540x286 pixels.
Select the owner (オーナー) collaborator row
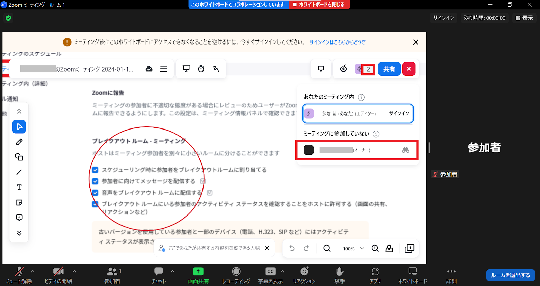pos(357,150)
